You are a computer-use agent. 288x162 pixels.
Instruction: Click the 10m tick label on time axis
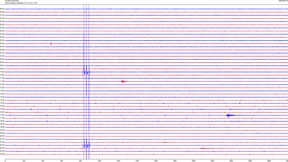pos(99,161)
